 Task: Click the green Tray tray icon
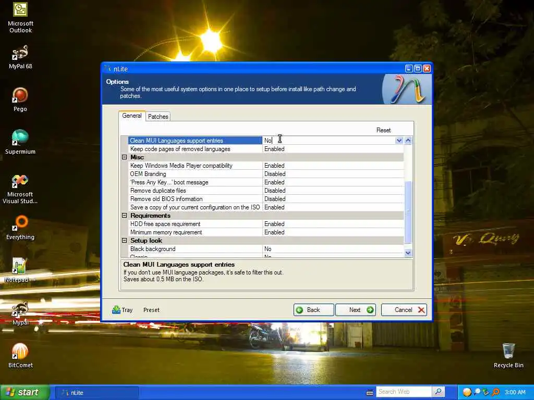click(x=487, y=392)
